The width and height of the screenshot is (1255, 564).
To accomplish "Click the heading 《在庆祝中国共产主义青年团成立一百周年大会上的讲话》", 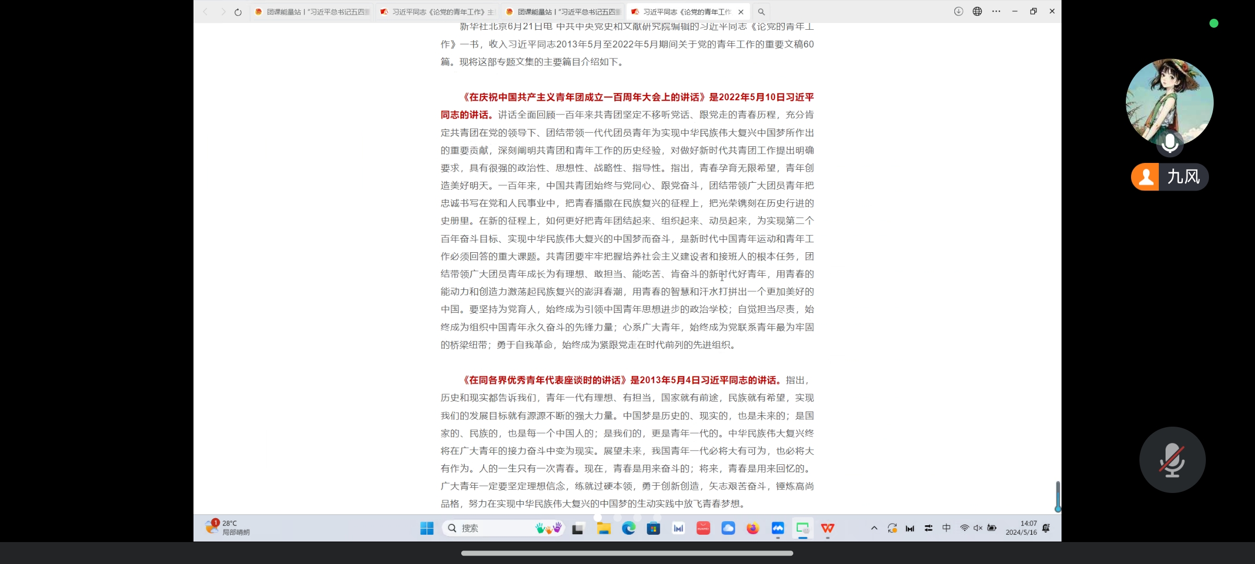I will pos(584,97).
